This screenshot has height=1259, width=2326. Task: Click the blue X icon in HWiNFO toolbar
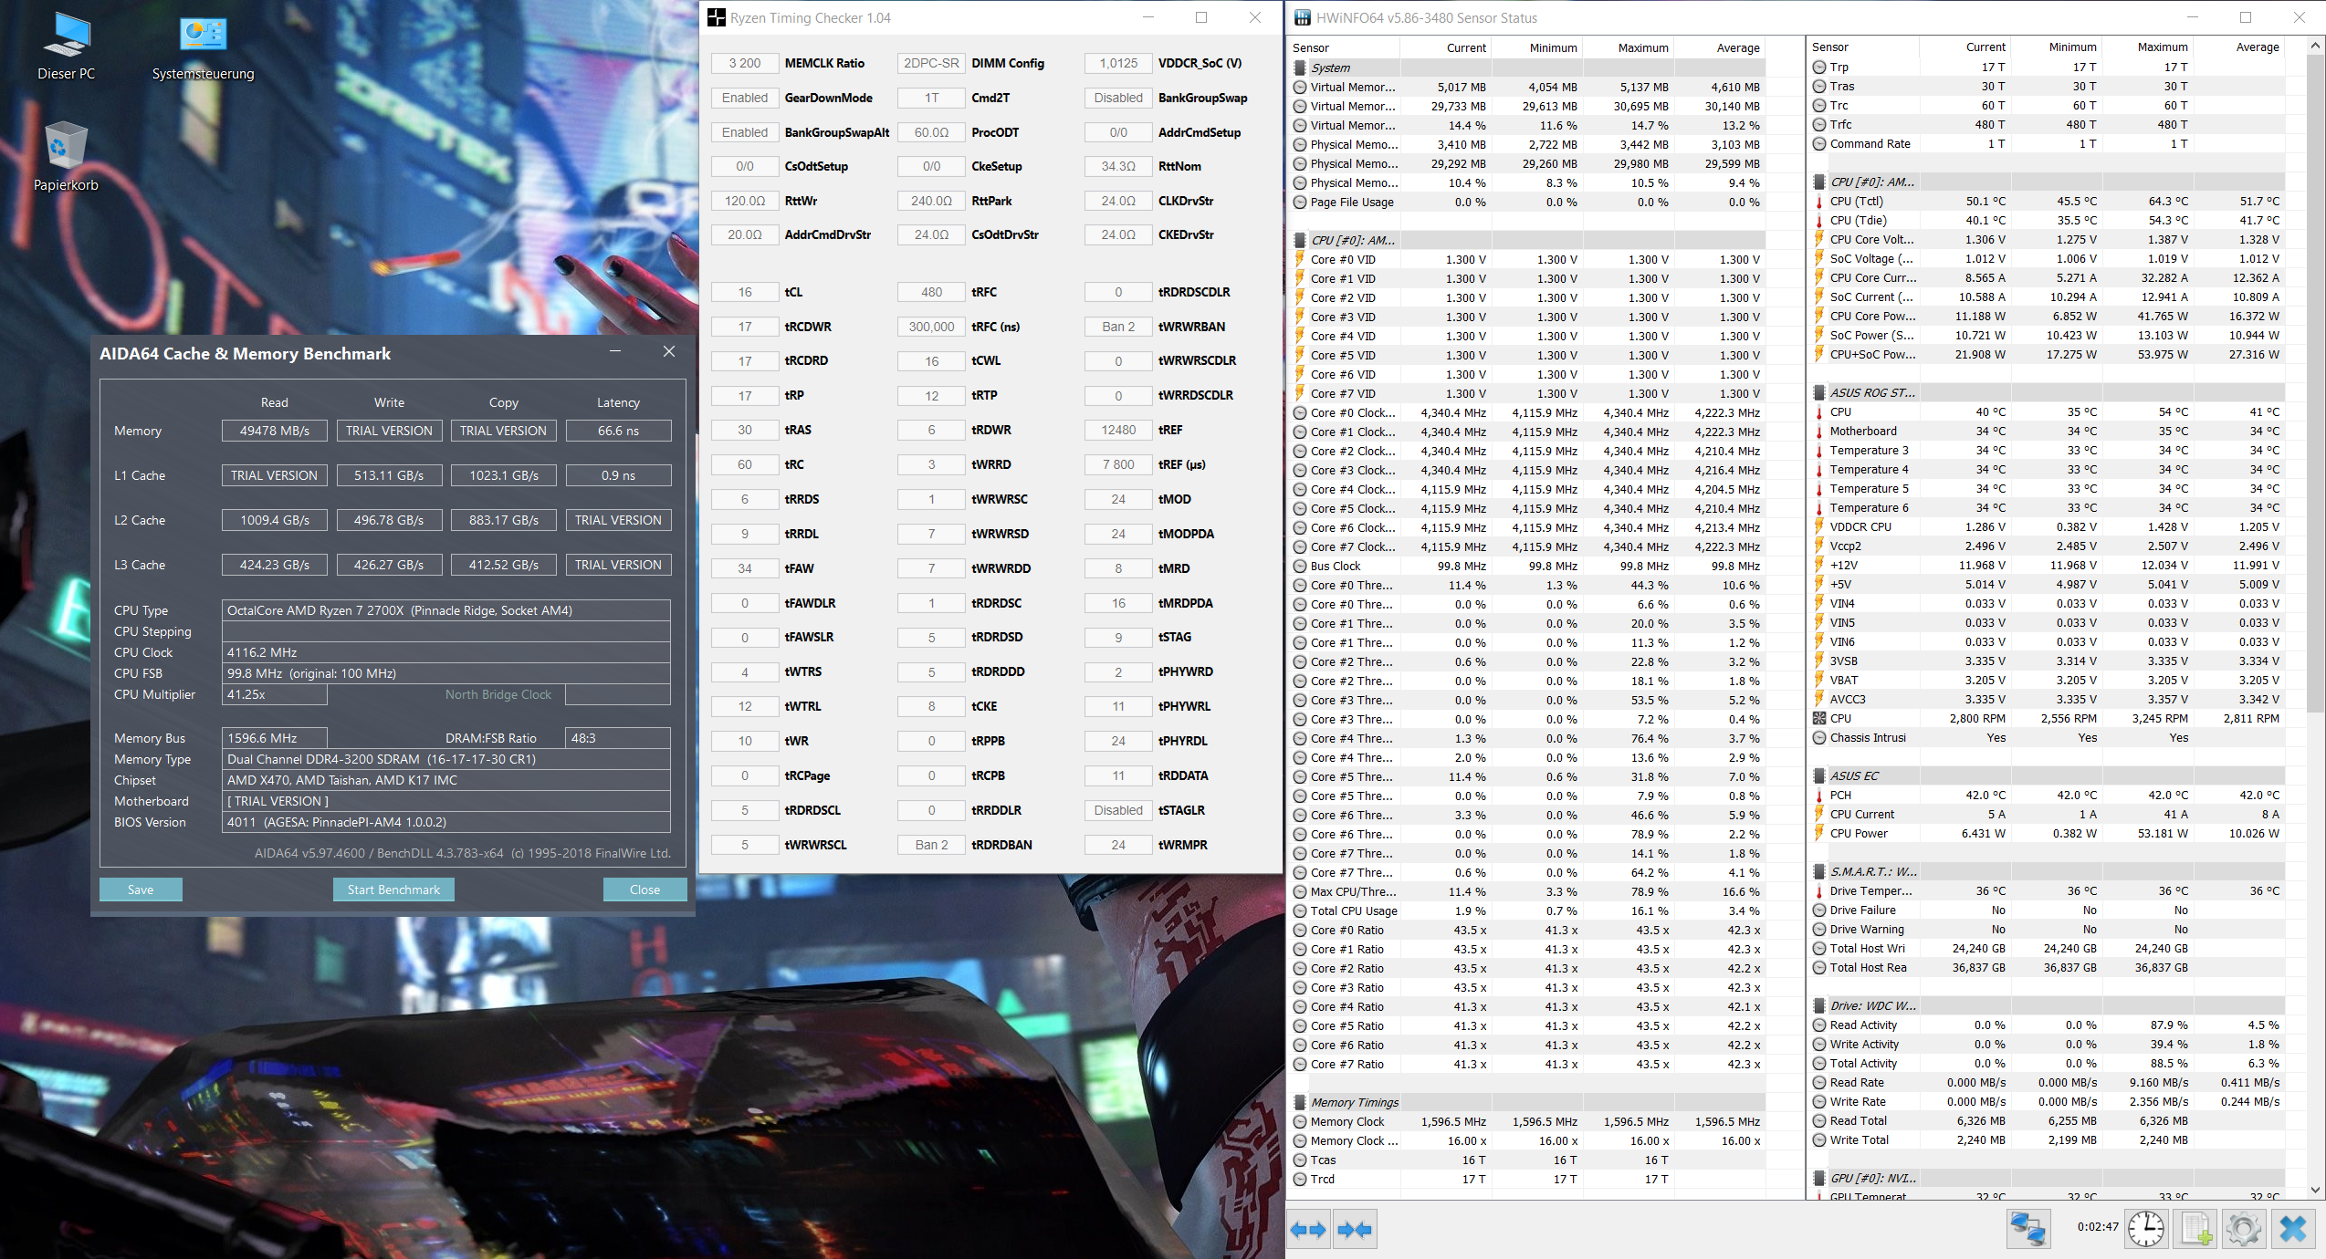(x=2292, y=1228)
